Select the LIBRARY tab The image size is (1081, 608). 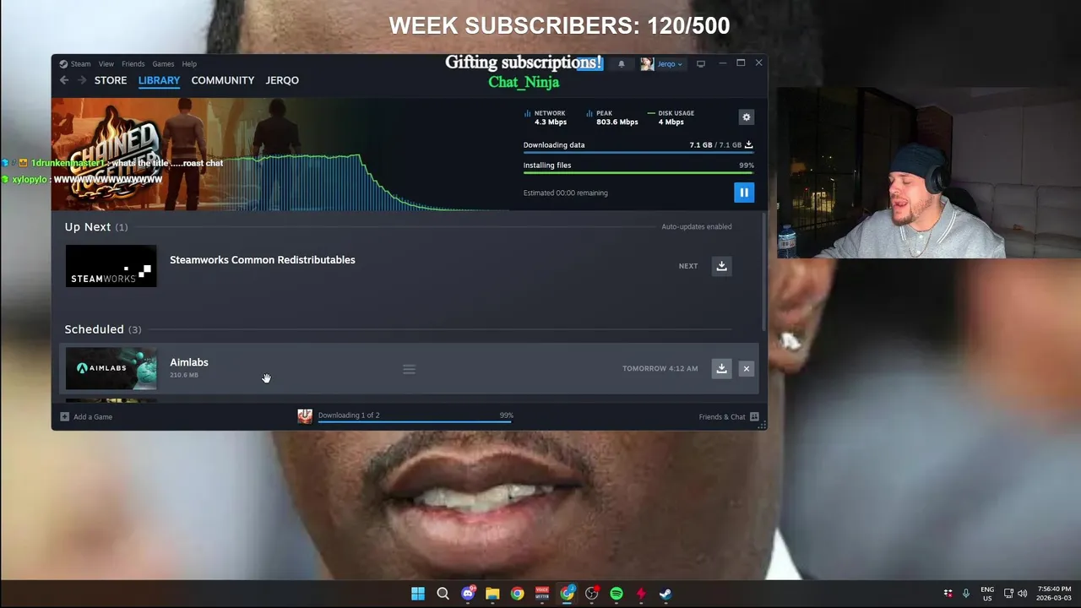159,80
